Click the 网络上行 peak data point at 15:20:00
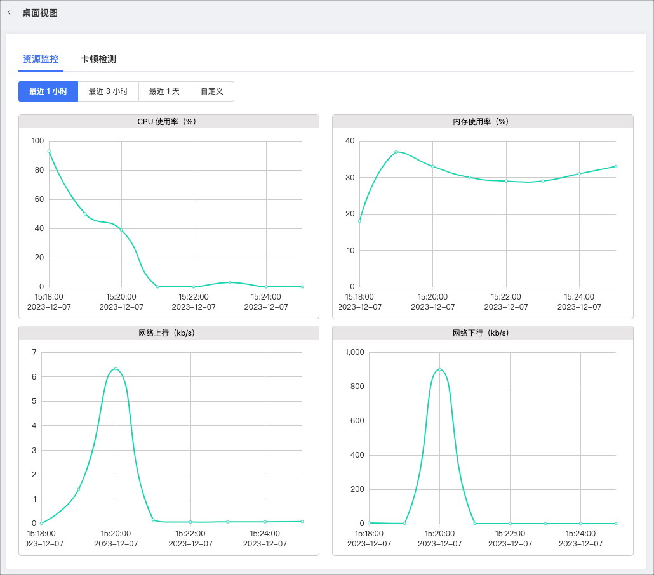The height and width of the screenshot is (575, 654). (x=116, y=369)
